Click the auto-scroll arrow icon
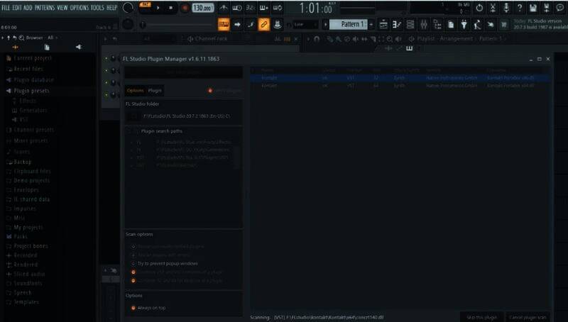568x322 pixels. pos(237,24)
